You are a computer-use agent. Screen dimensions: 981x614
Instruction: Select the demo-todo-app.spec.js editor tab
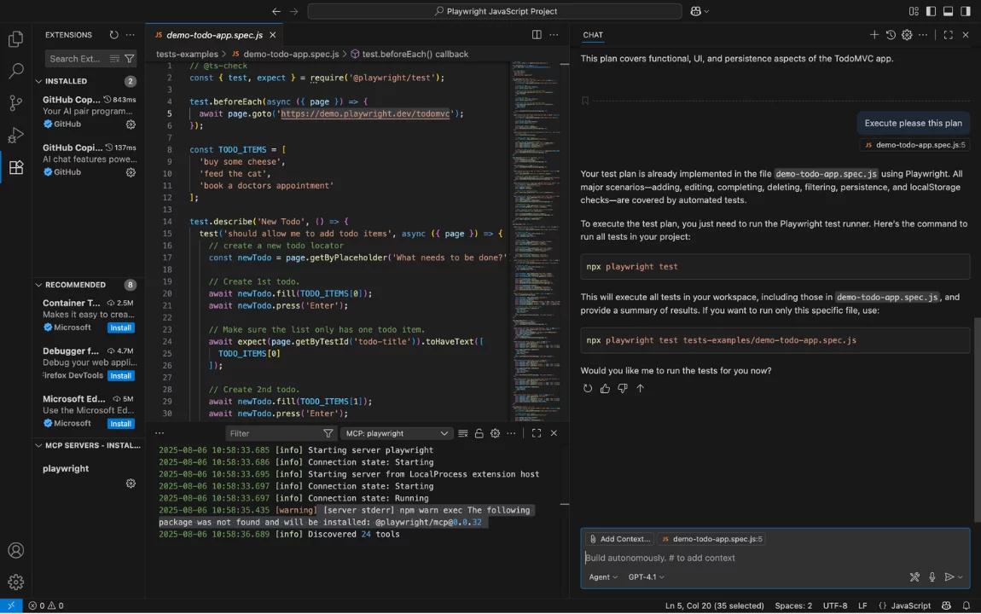(208, 35)
